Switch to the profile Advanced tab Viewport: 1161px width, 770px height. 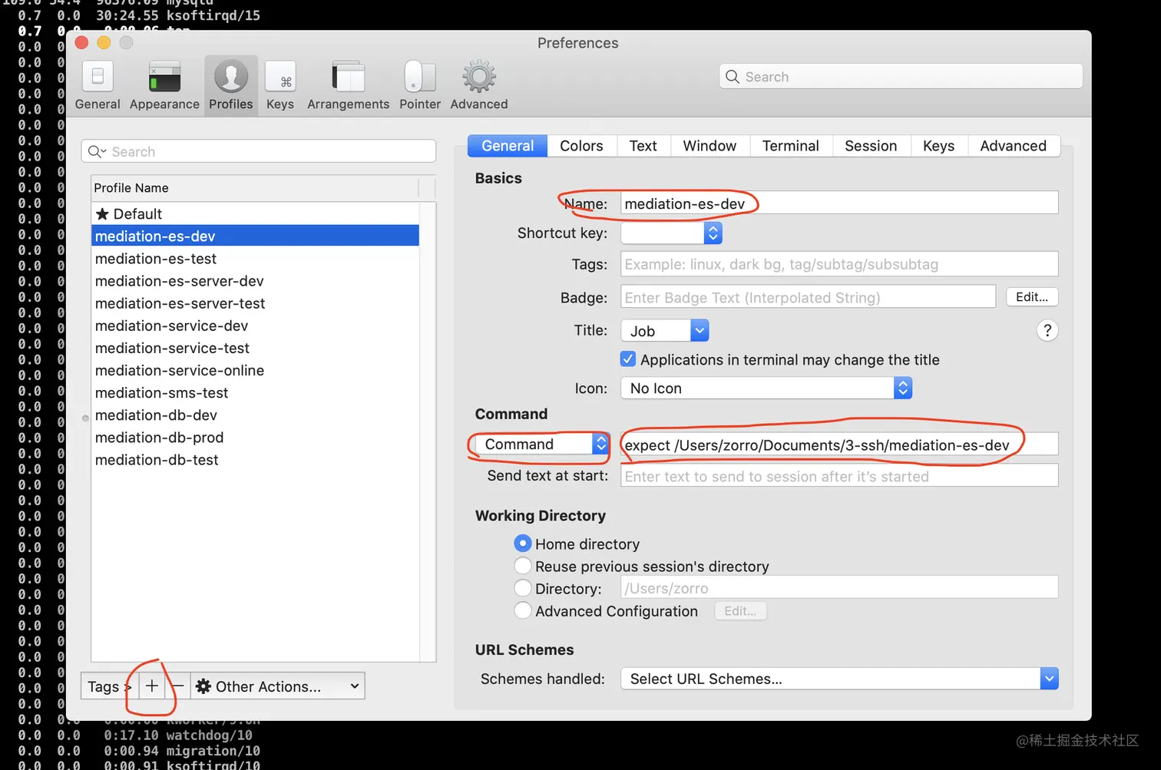[1014, 146]
